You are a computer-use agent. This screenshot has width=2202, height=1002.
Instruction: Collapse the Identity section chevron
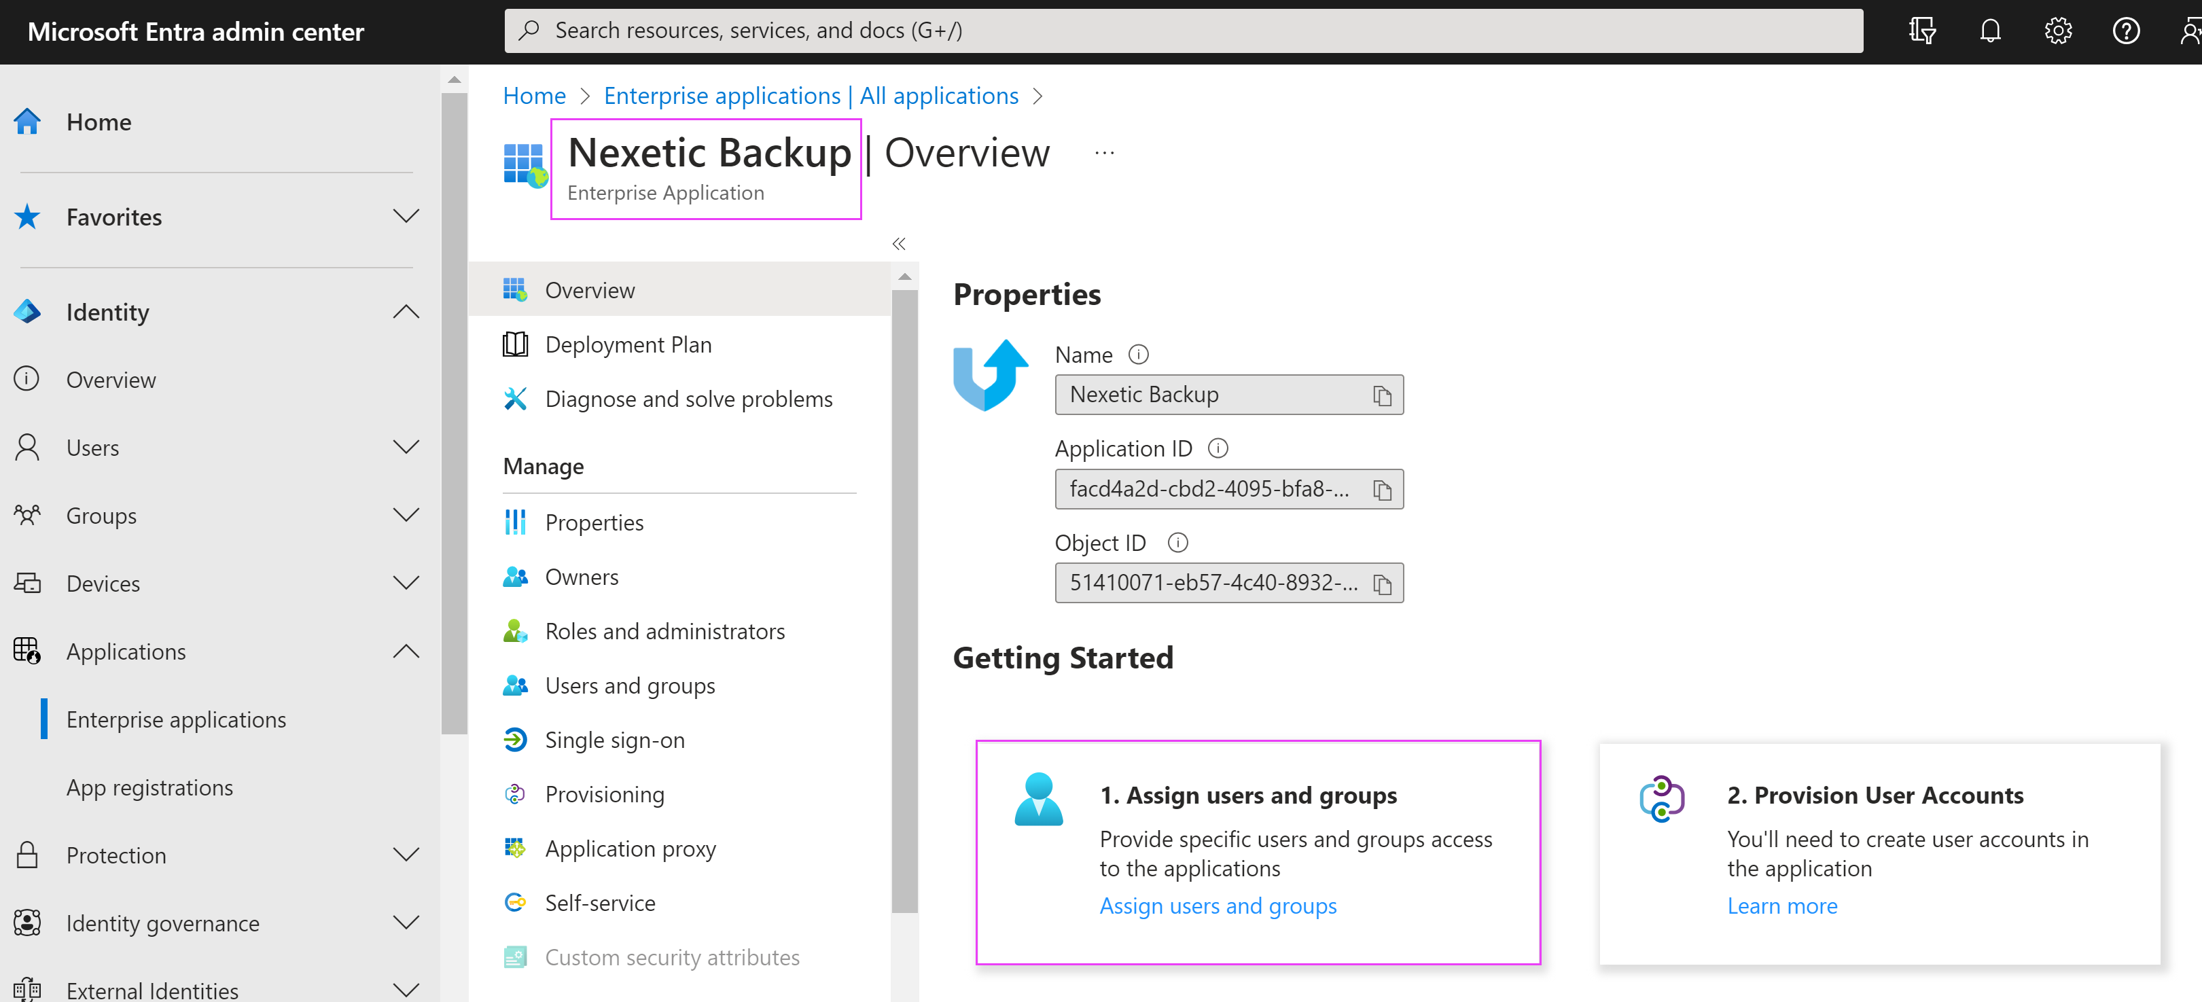tap(406, 311)
